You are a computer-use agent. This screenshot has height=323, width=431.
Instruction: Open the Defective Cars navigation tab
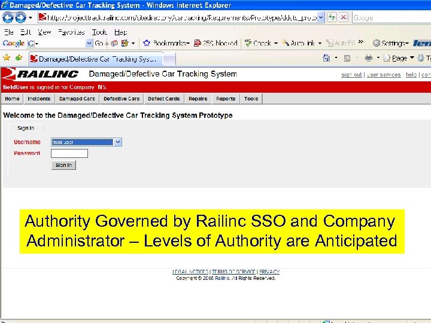coord(122,99)
